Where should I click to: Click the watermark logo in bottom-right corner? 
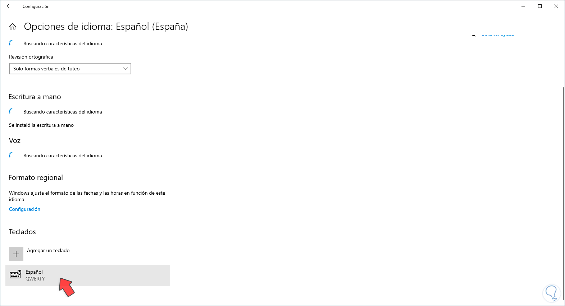551,293
